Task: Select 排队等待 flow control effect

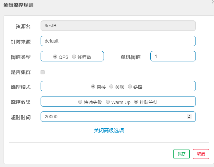Action: 136,102
